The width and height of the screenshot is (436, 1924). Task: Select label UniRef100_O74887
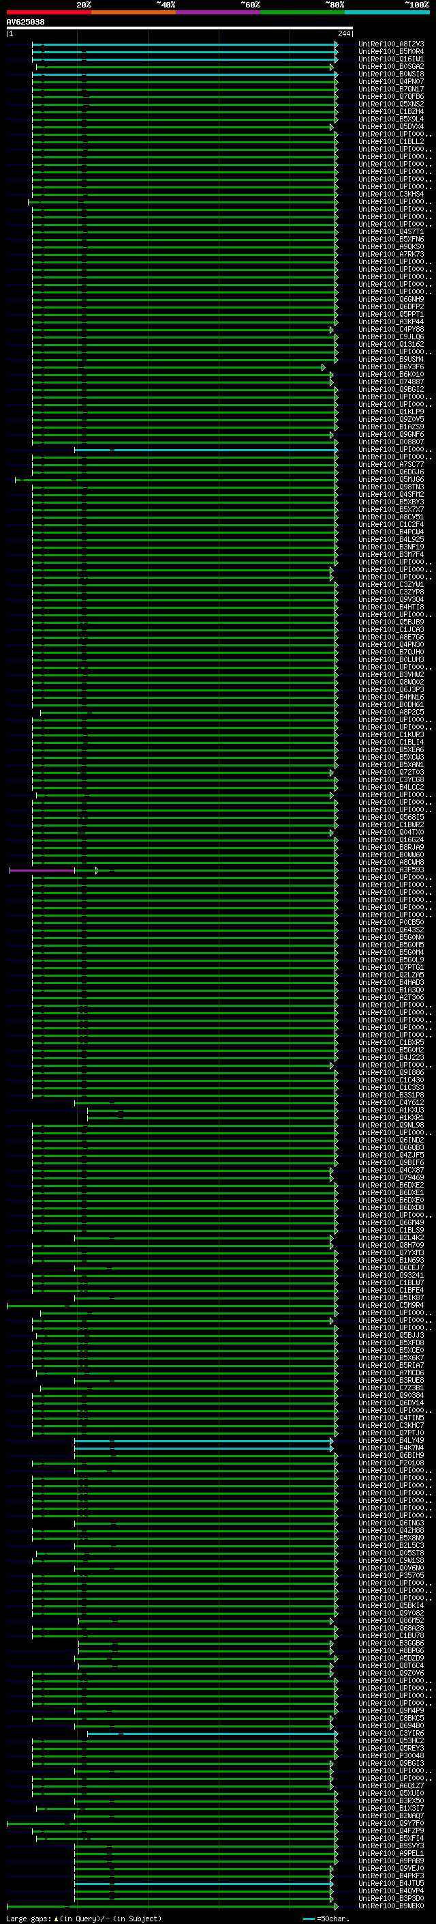pyautogui.click(x=391, y=382)
